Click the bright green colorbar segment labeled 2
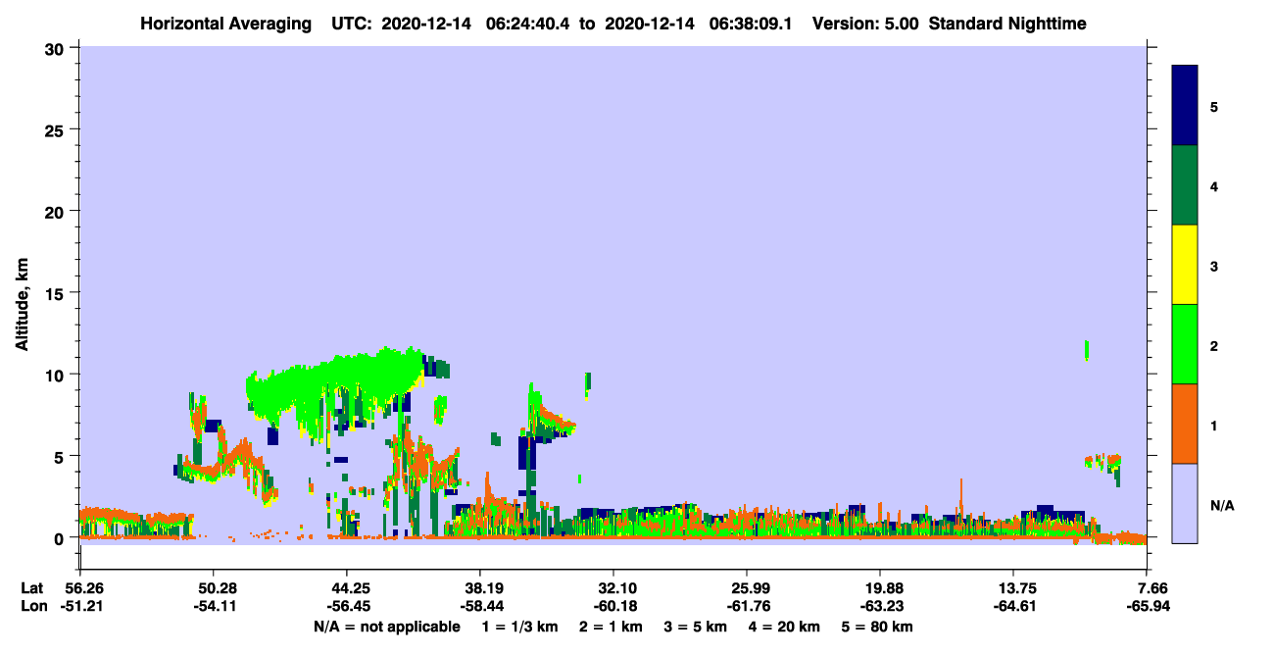1274x654 pixels. click(x=1185, y=344)
